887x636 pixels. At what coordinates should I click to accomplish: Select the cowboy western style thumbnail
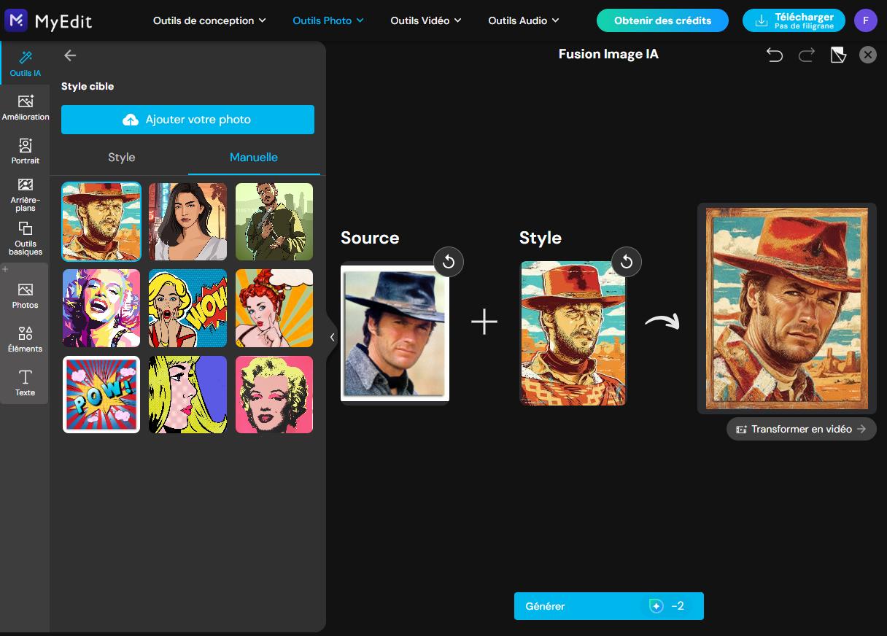coord(101,221)
